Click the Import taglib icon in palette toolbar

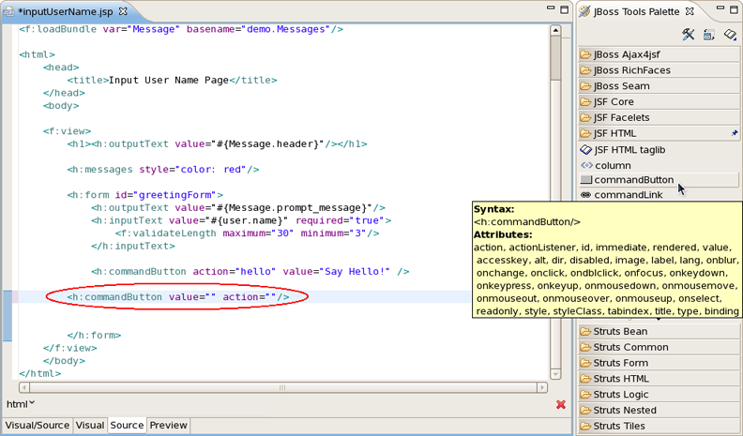tap(730, 35)
